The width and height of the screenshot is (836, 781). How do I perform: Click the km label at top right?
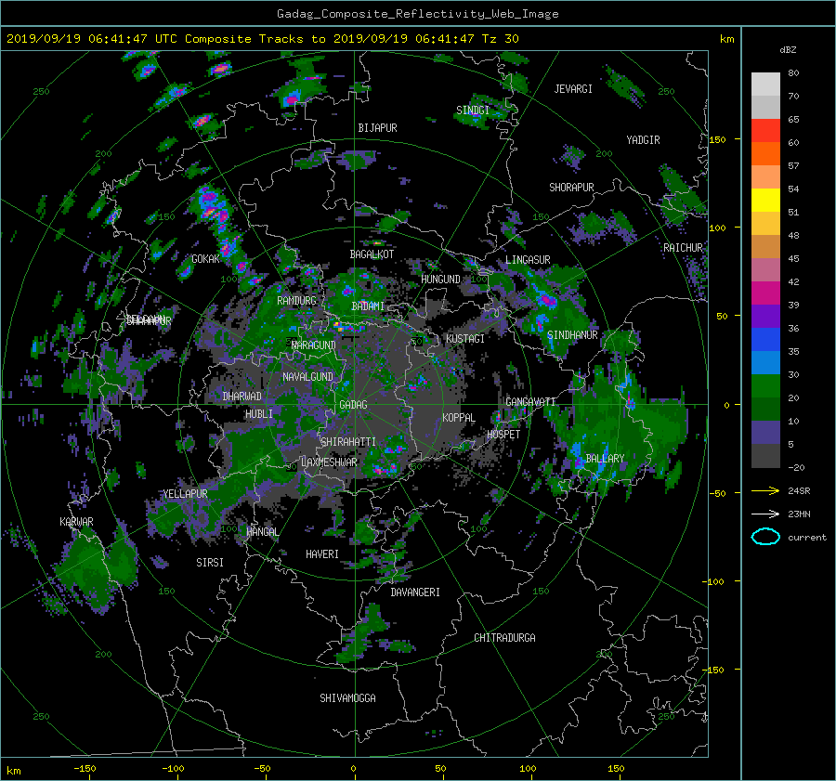726,39
